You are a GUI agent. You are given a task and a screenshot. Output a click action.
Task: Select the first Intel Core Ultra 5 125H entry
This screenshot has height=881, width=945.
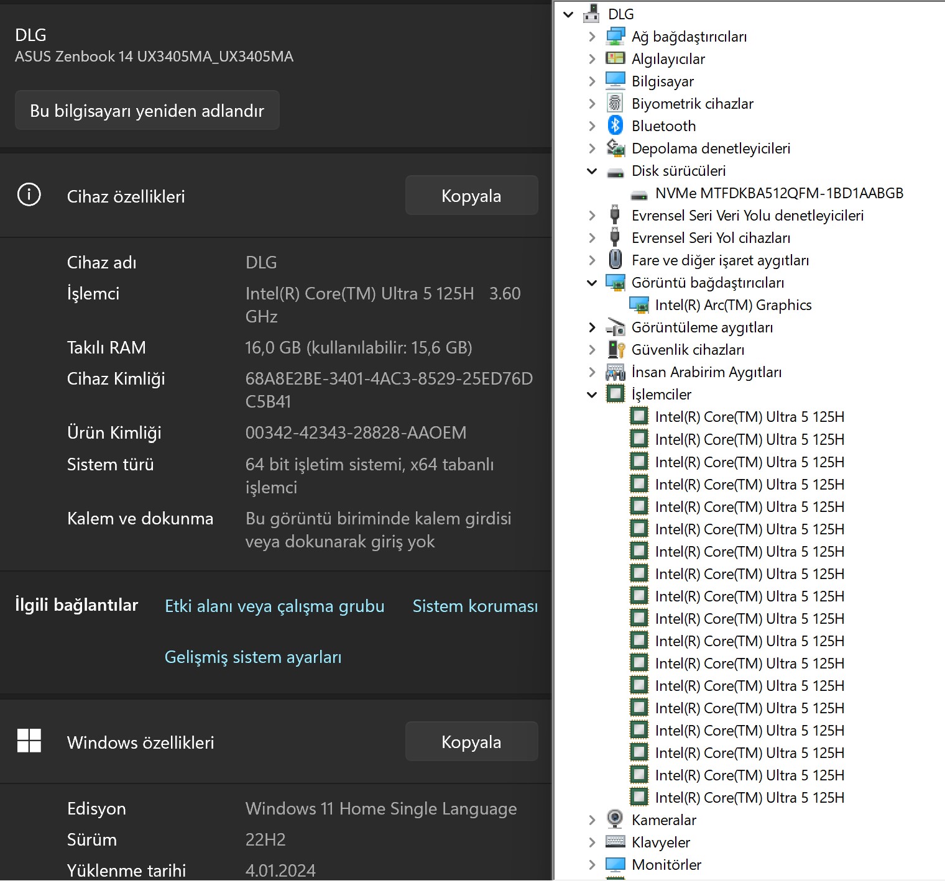[749, 417]
